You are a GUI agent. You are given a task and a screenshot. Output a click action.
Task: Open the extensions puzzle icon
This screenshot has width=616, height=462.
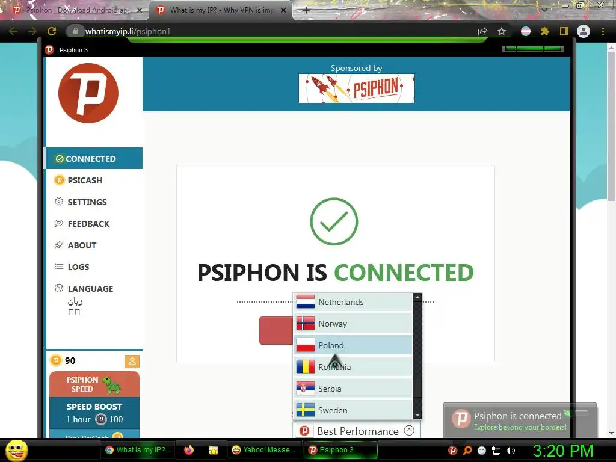point(545,31)
